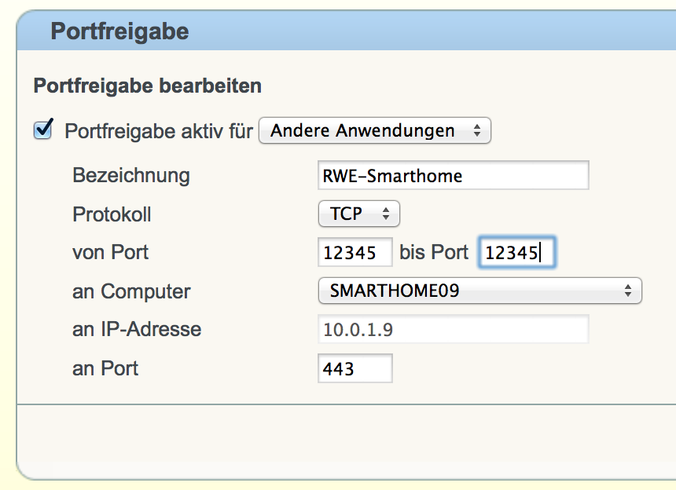Screen dimensions: 676x490
Task: Click the bis Port label text
Action: [433, 252]
